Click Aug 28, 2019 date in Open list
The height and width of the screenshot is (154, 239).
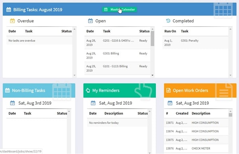tap(91, 43)
